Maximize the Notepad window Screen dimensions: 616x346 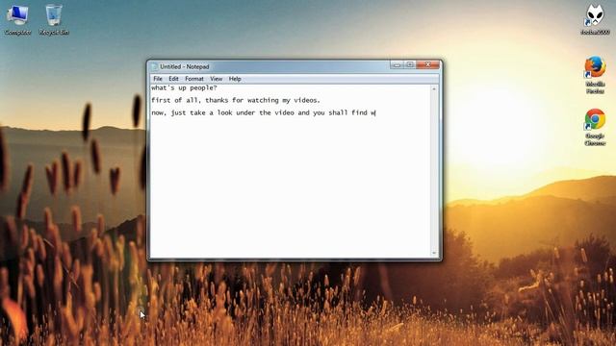coord(410,64)
